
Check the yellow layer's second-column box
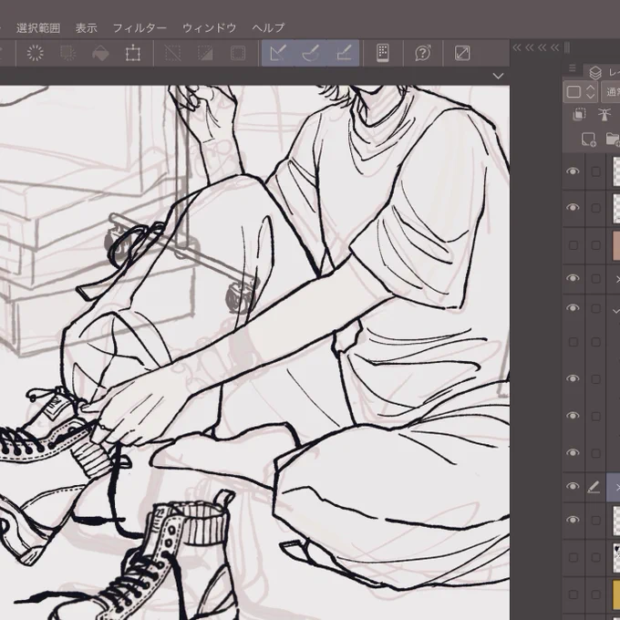pyautogui.click(x=595, y=594)
